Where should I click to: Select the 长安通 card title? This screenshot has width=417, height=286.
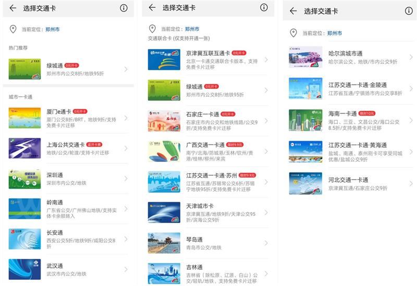55,232
